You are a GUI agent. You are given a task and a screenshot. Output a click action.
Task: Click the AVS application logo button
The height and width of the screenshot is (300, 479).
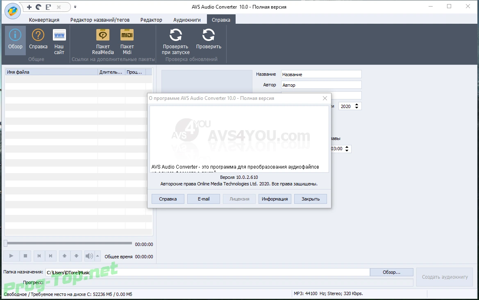[13, 11]
